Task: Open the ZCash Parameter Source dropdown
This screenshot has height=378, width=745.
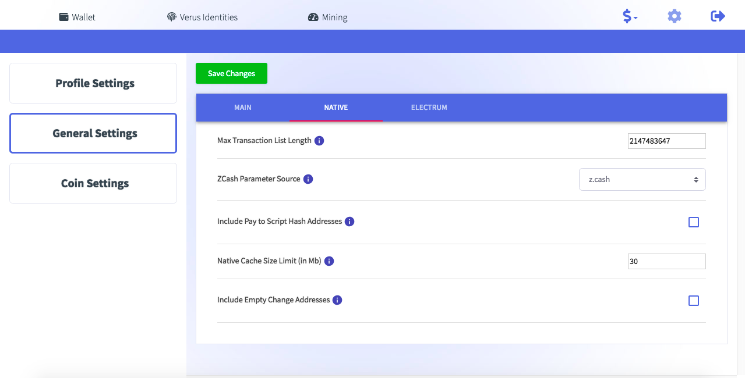Action: [642, 180]
